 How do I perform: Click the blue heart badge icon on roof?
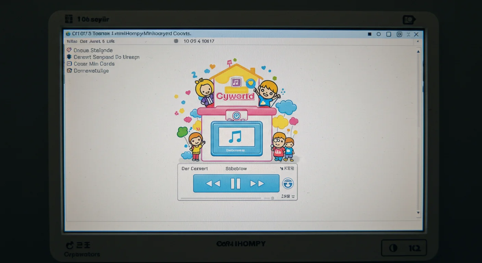(251, 83)
